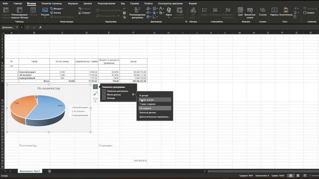Open the Восстановл Лист1 sheet tab
The height and width of the screenshot is (179, 319).
click(30, 171)
